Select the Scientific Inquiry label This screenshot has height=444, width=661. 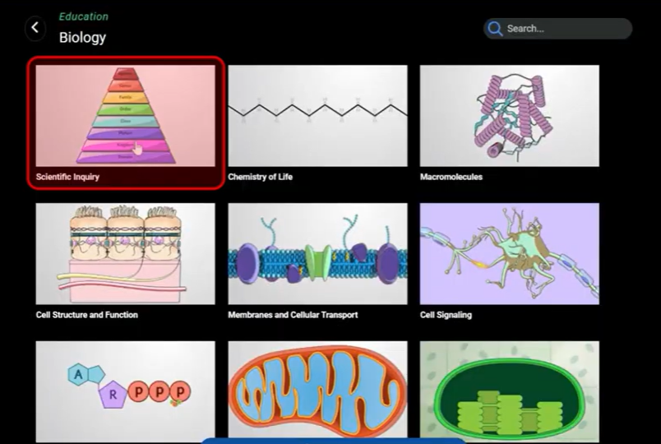[x=67, y=177]
